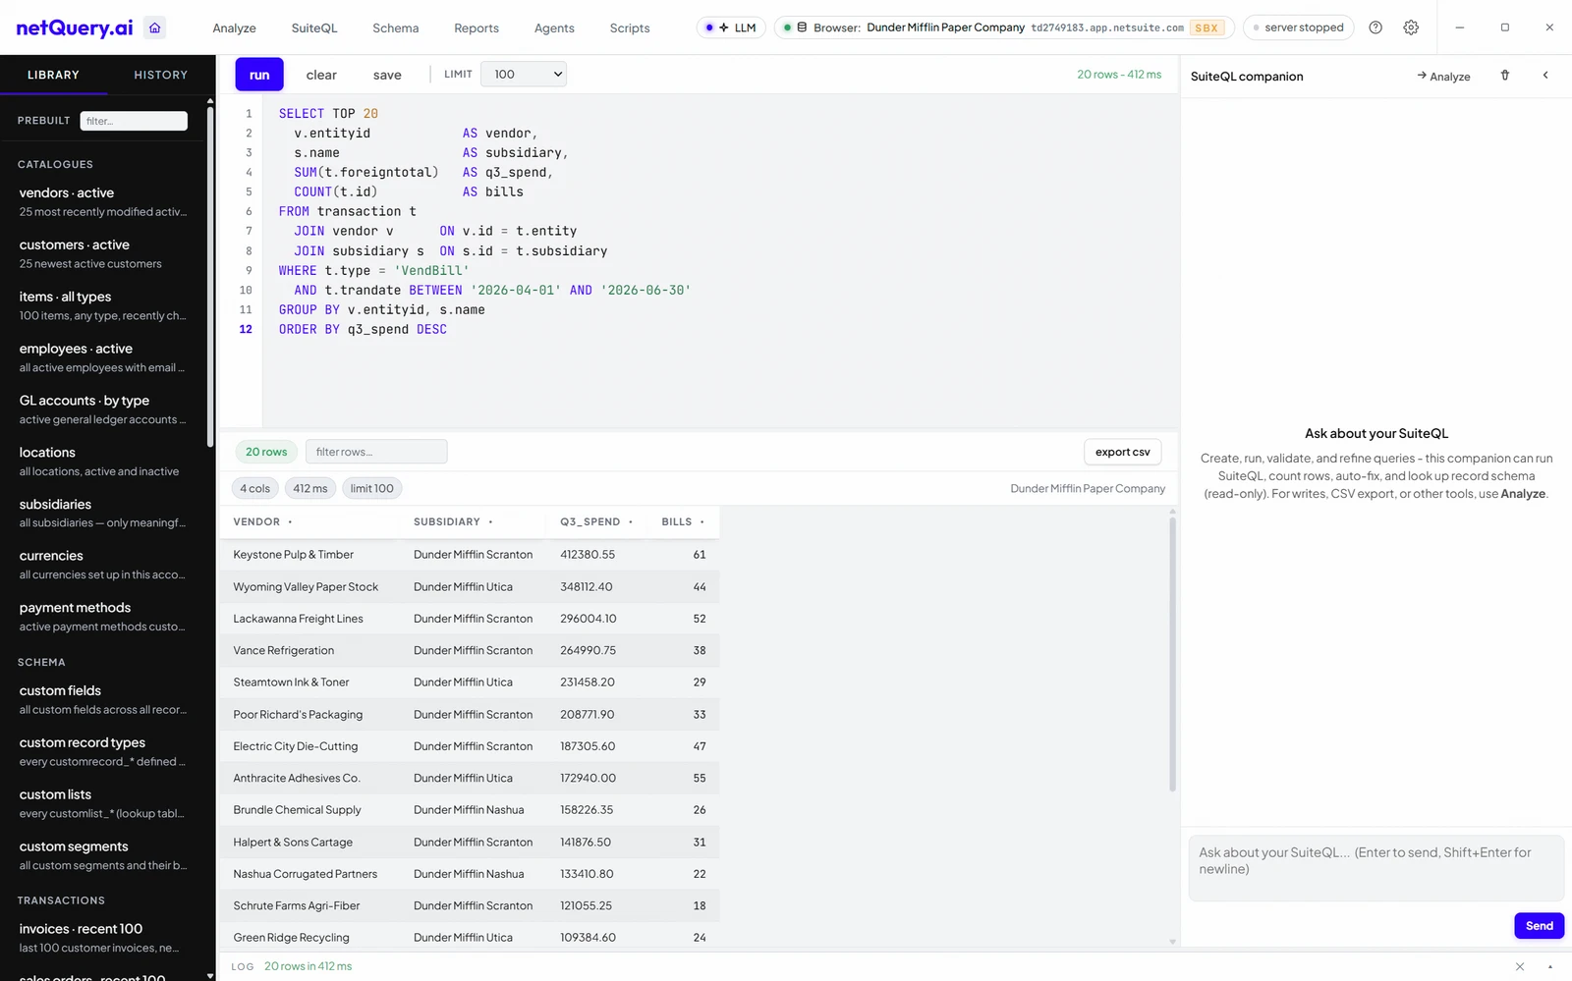The image size is (1572, 981).
Task: Select the Keystone Pulp & Timber row
Action: point(468,555)
